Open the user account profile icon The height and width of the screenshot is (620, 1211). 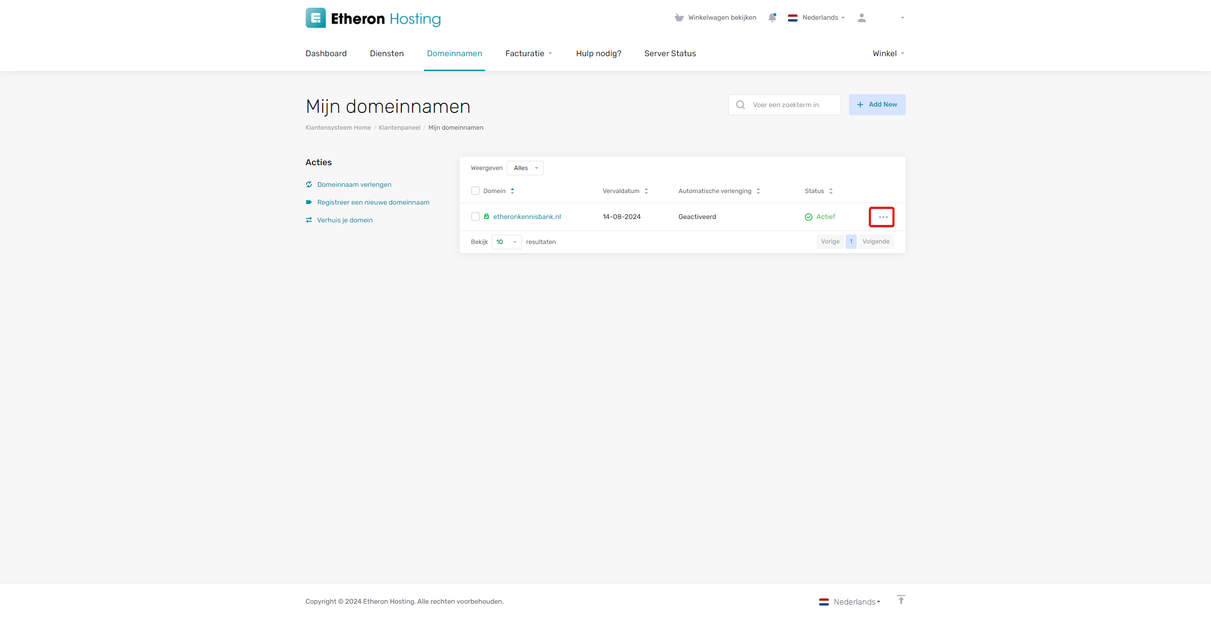click(861, 18)
